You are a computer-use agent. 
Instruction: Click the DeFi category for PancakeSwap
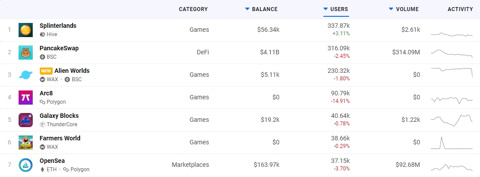pyautogui.click(x=203, y=53)
